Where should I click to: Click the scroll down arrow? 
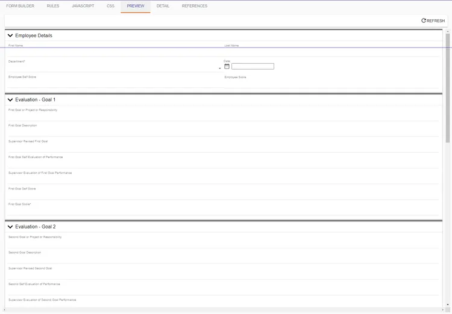pos(448,304)
